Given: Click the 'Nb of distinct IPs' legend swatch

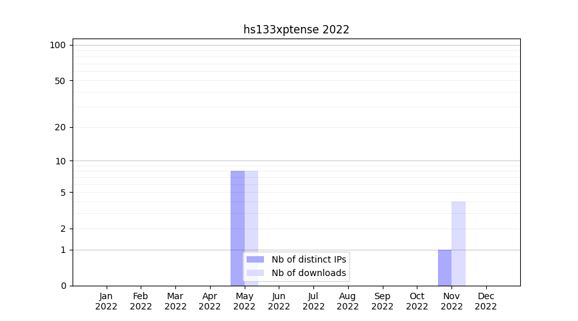Looking at the screenshot, I should click(255, 259).
